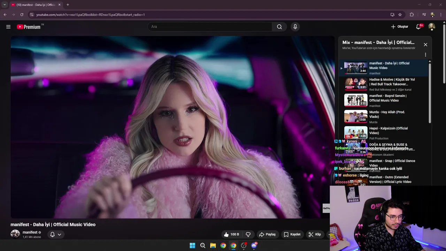The image size is (446, 251).
Task: Install app icon in address bar
Action: pyautogui.click(x=392, y=15)
